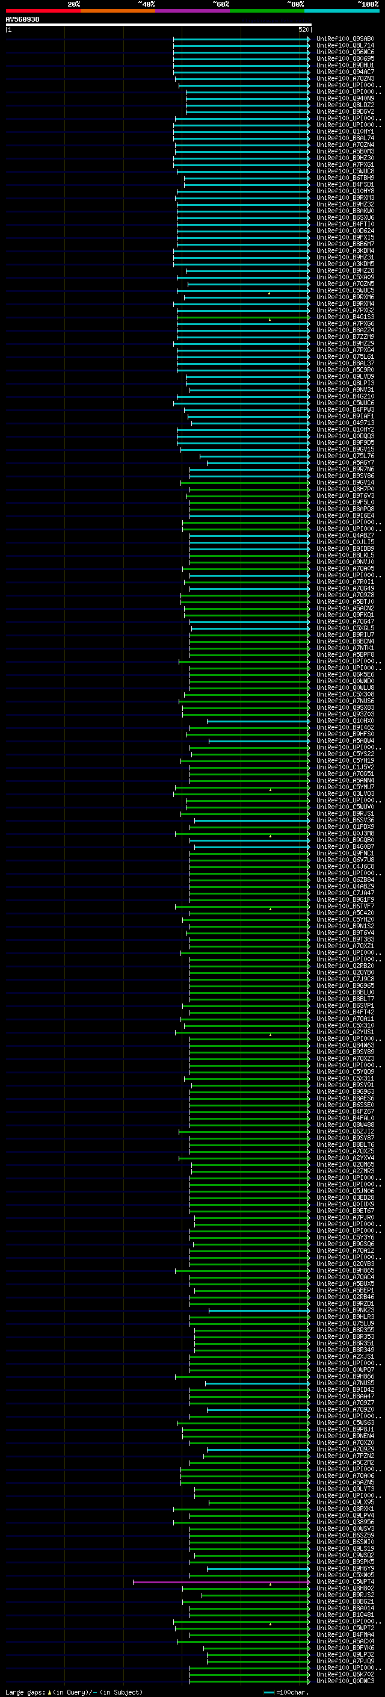Click label UniRef100_Q0D624
The image size is (385, 1697).
345,231
